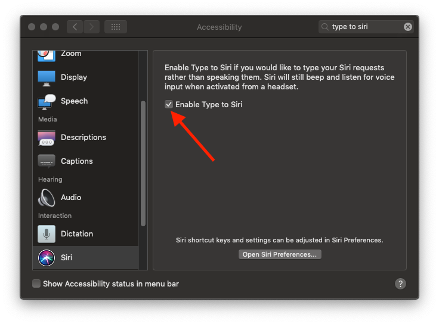Click the sidebar vertical scrollbar
439x324 pixels.
[143, 163]
